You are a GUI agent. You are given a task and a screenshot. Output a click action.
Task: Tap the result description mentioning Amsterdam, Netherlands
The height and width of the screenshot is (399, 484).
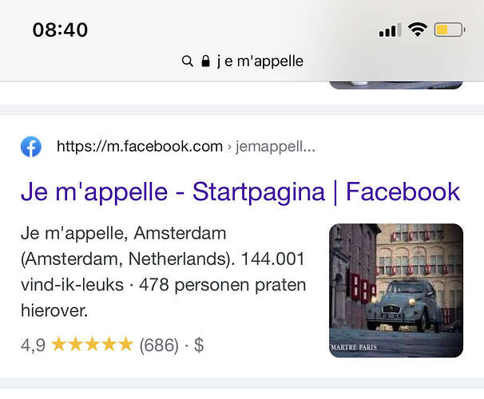click(x=164, y=272)
